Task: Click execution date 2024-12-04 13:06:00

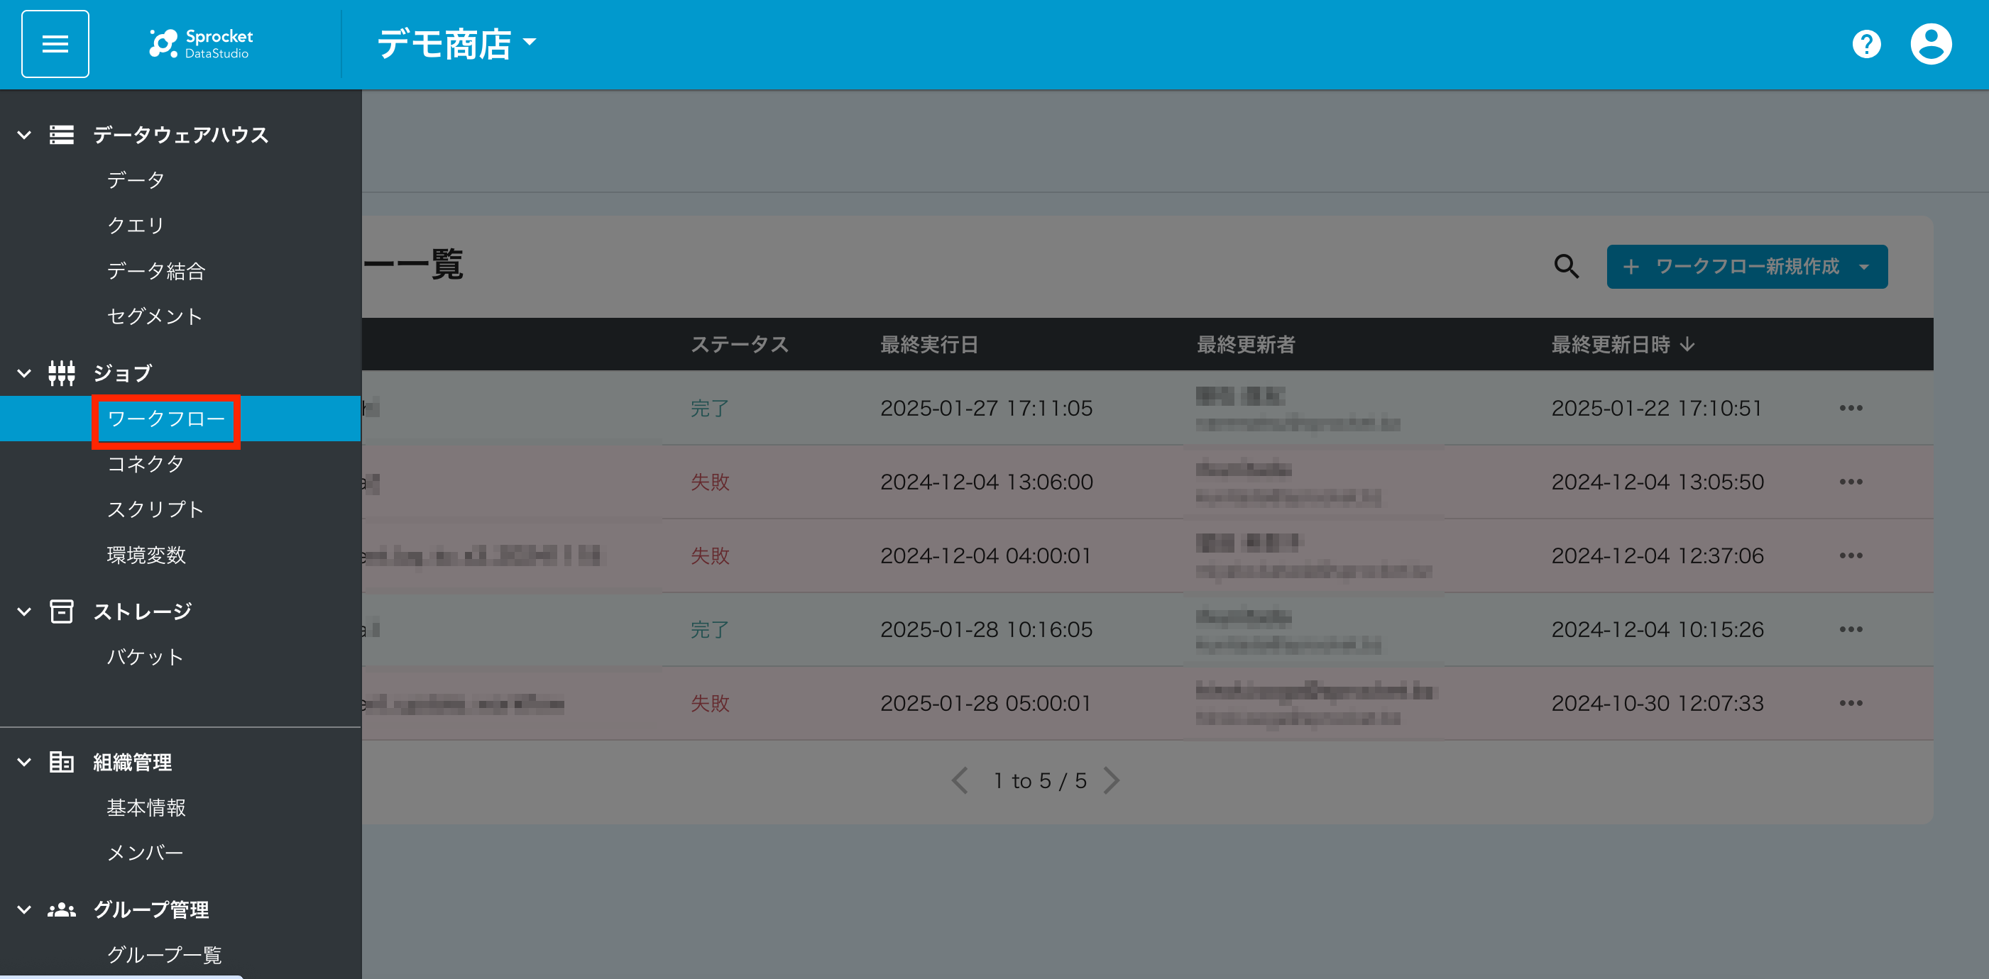Action: coord(986,482)
